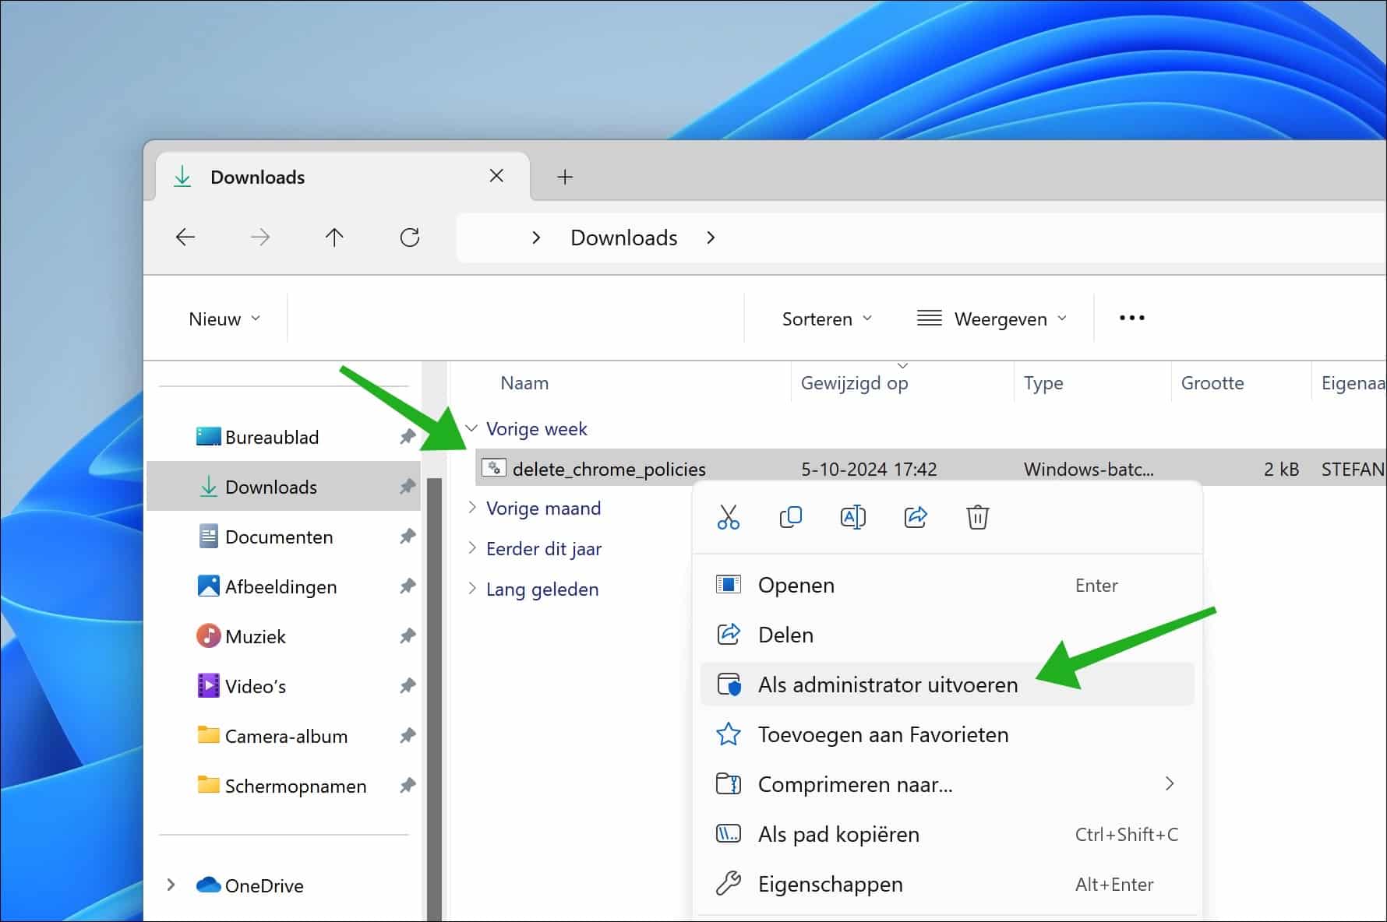Open the Sorteren dropdown
Screen dimensions: 1387x922
[826, 319]
